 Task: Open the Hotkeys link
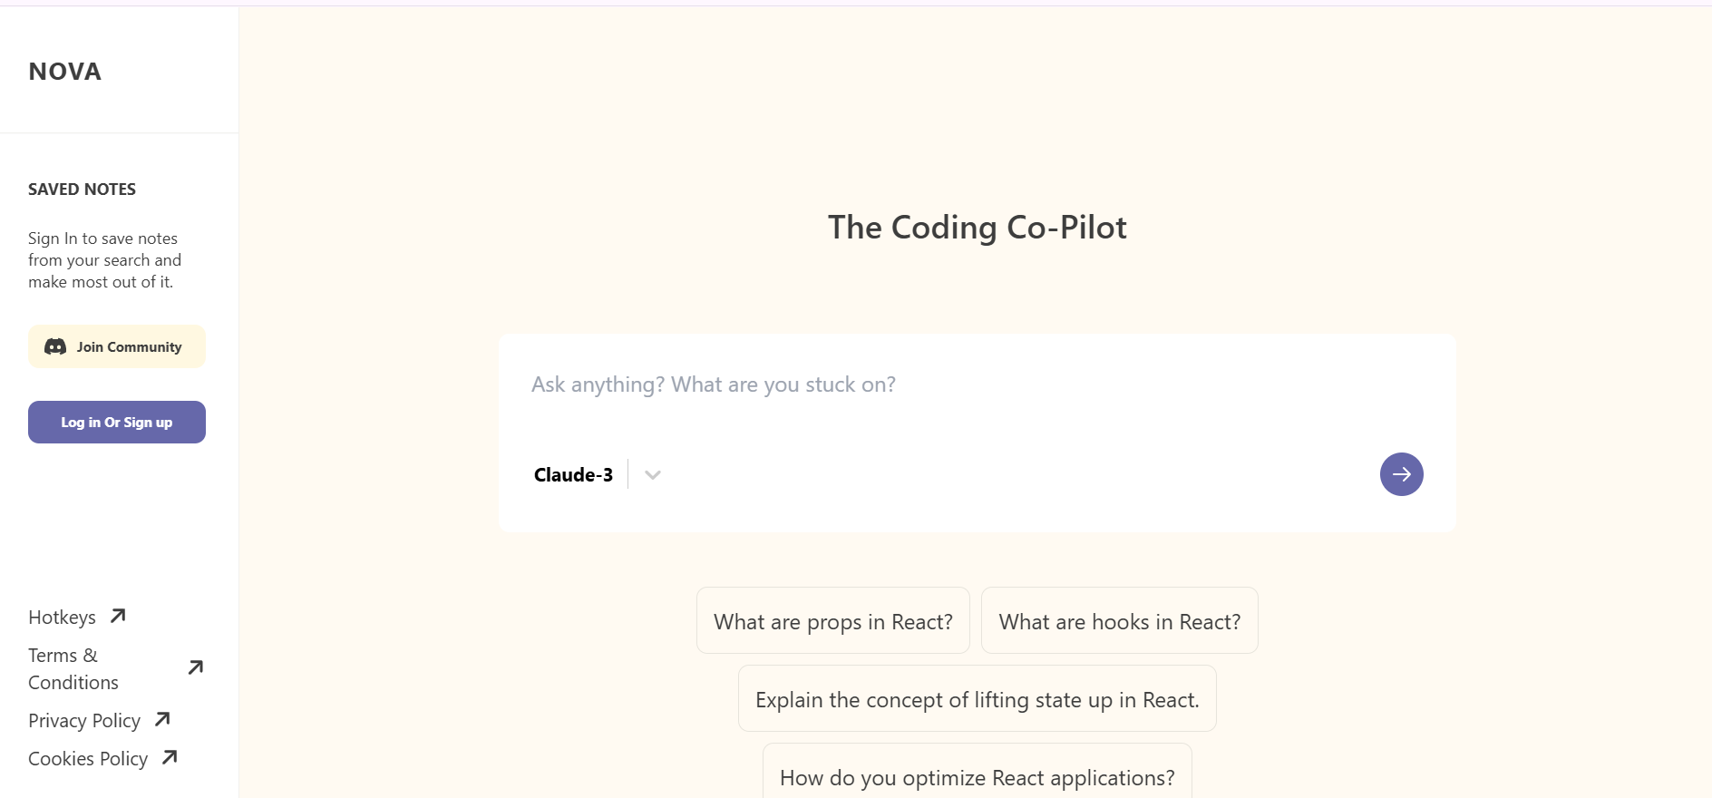(62, 618)
